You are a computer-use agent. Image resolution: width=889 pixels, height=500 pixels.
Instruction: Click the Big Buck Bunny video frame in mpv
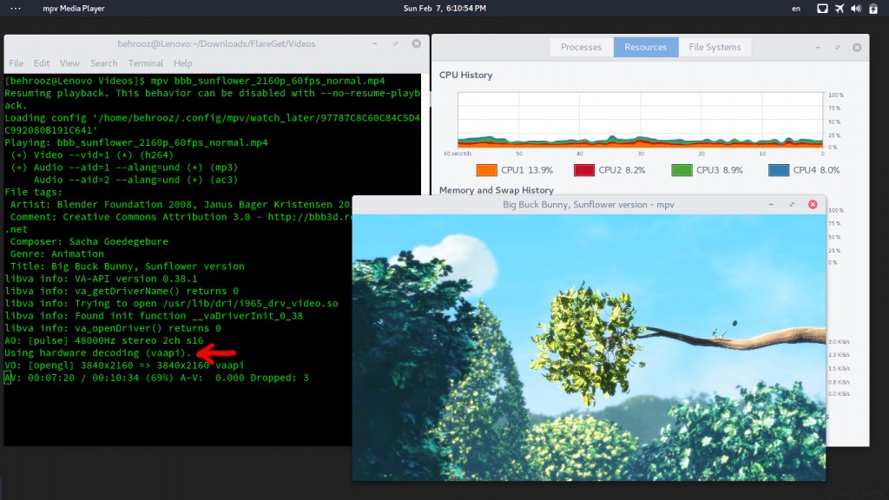click(589, 347)
